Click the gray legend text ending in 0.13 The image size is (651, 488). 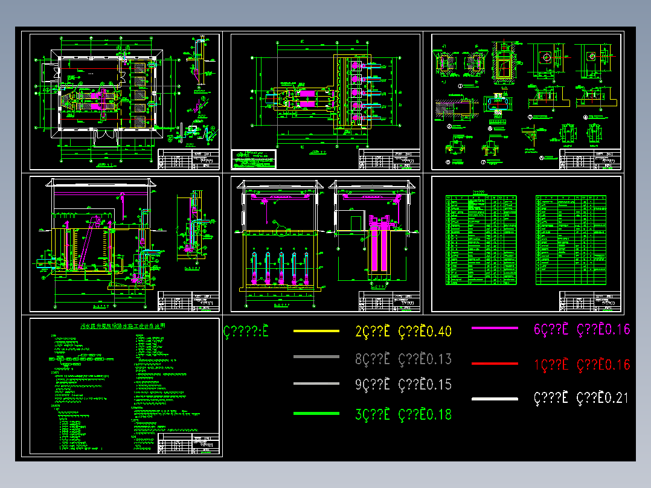[x=403, y=359]
